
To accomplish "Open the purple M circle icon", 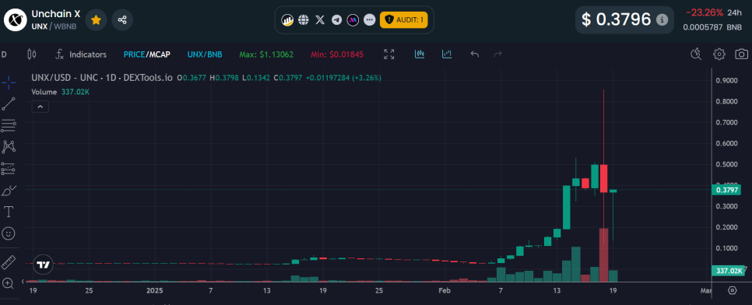I will point(353,19).
